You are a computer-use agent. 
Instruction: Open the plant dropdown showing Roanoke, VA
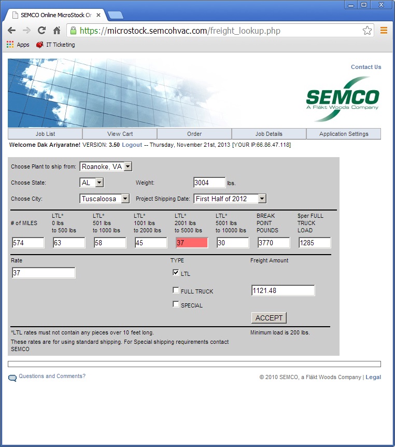click(106, 166)
